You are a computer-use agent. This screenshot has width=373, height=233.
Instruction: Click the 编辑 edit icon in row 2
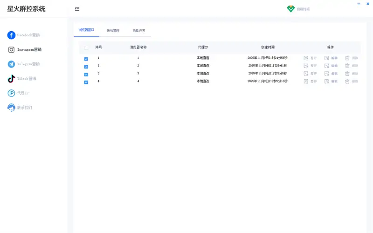click(x=327, y=66)
